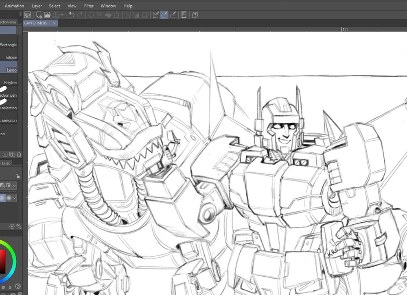Screen dimensions: 407x295
Task: Undo the last action
Action: pos(72,15)
